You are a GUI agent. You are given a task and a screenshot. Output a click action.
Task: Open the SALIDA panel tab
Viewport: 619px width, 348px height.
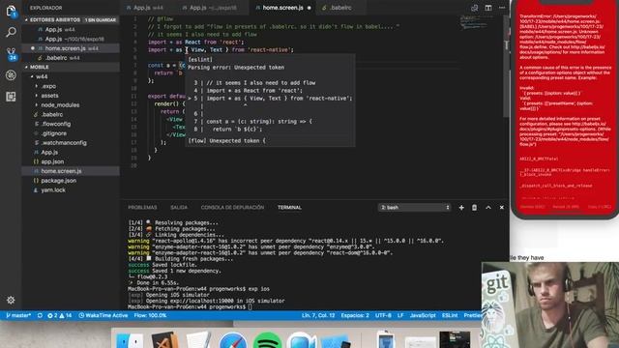pyautogui.click(x=179, y=208)
